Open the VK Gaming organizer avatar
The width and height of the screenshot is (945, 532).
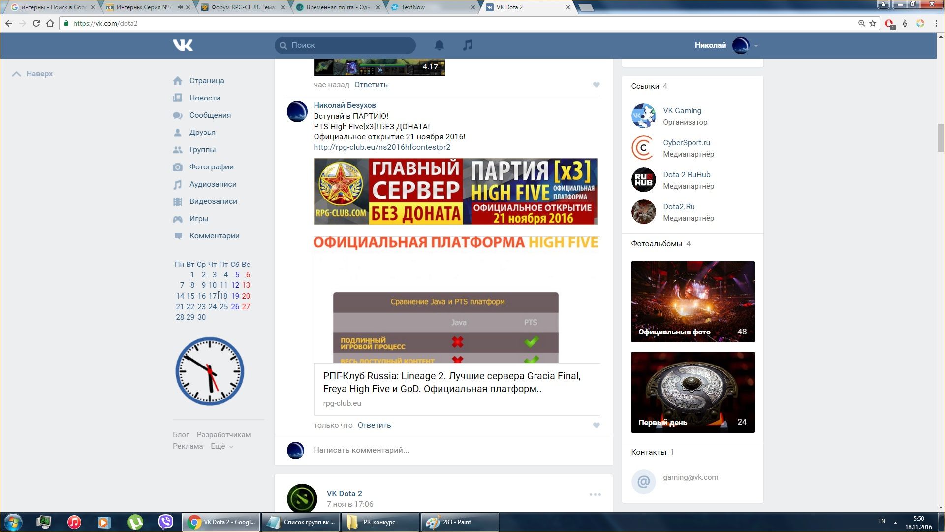pos(643,116)
